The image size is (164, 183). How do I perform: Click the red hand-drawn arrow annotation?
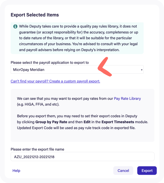[x=105, y=67]
